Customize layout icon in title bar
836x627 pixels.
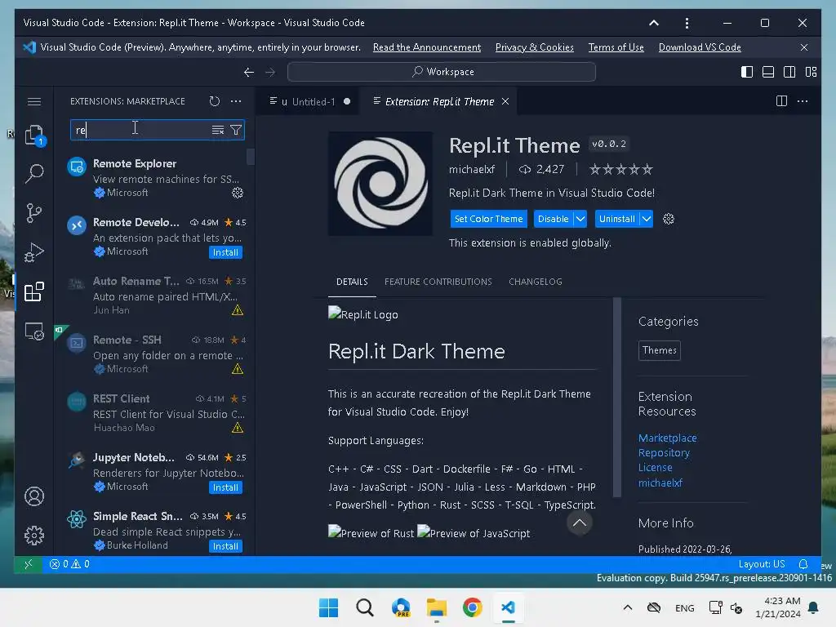click(x=811, y=72)
